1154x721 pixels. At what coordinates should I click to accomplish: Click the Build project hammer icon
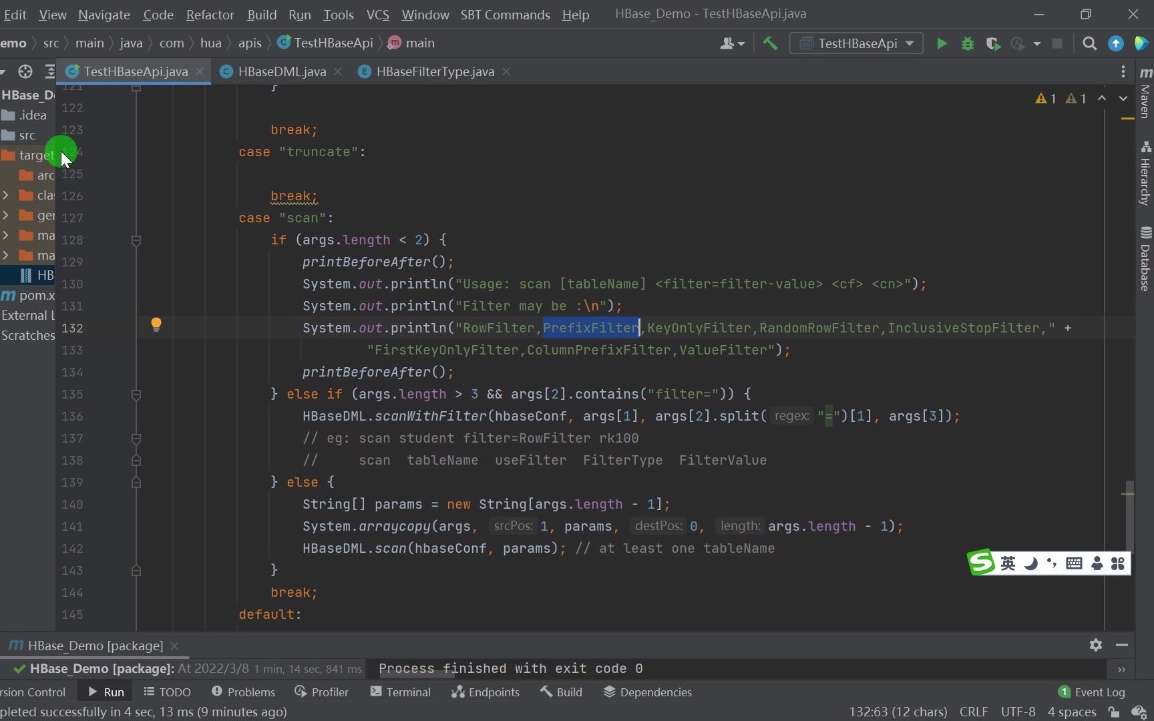point(770,43)
